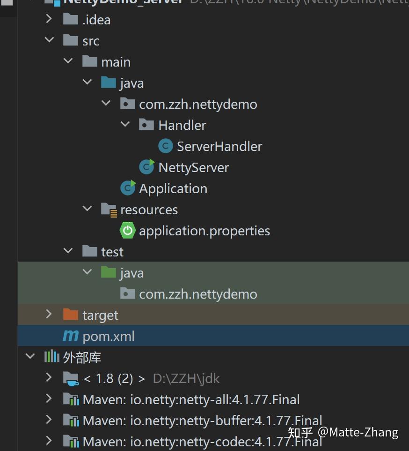Select the ServerHandler class name
The height and width of the screenshot is (451, 409).
tap(219, 146)
